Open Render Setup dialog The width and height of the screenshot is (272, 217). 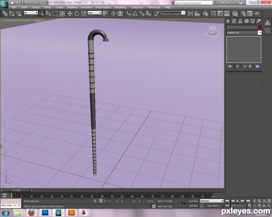coord(243,14)
